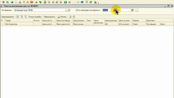Select the 'Отдел' column header

[x=138, y=24]
